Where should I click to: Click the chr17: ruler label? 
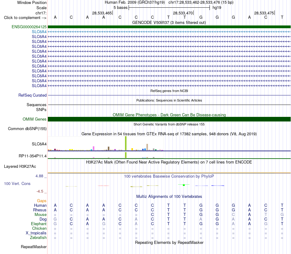(x=41, y=13)
